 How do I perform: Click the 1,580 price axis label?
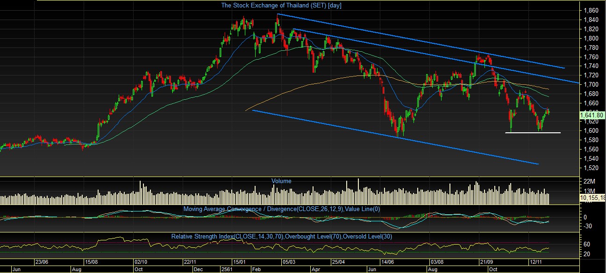click(x=591, y=140)
